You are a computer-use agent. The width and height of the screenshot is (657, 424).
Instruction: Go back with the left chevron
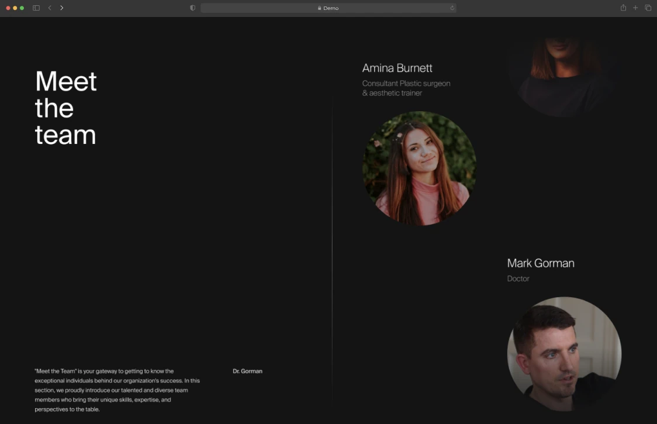pyautogui.click(x=50, y=8)
